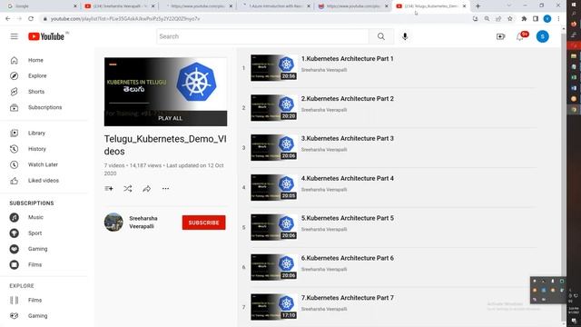Open Gaming under Subscriptions
The height and width of the screenshot is (327, 581).
tap(37, 249)
